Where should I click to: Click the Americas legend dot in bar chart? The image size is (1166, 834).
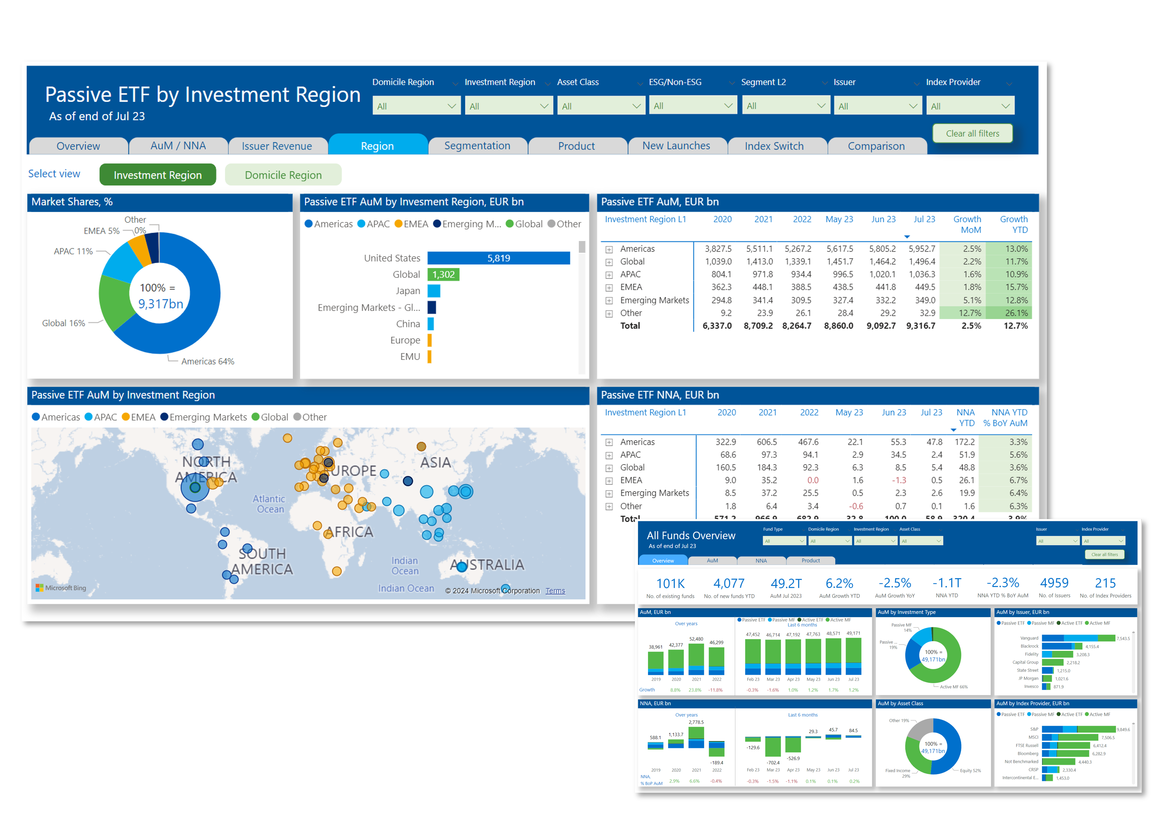[x=309, y=224]
